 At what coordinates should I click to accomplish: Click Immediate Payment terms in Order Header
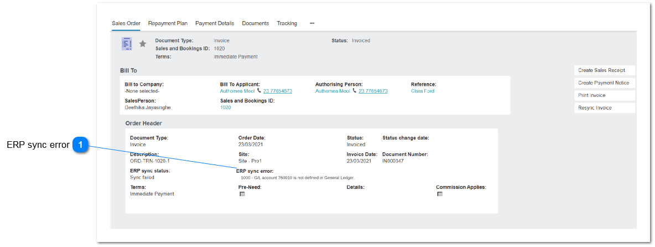pos(152,194)
